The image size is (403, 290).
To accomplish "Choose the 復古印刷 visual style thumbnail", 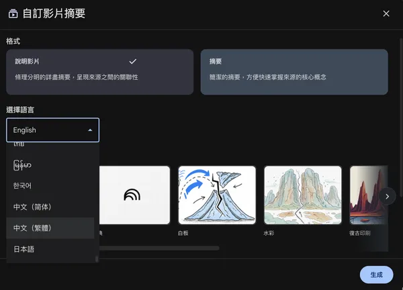I will [x=369, y=195].
